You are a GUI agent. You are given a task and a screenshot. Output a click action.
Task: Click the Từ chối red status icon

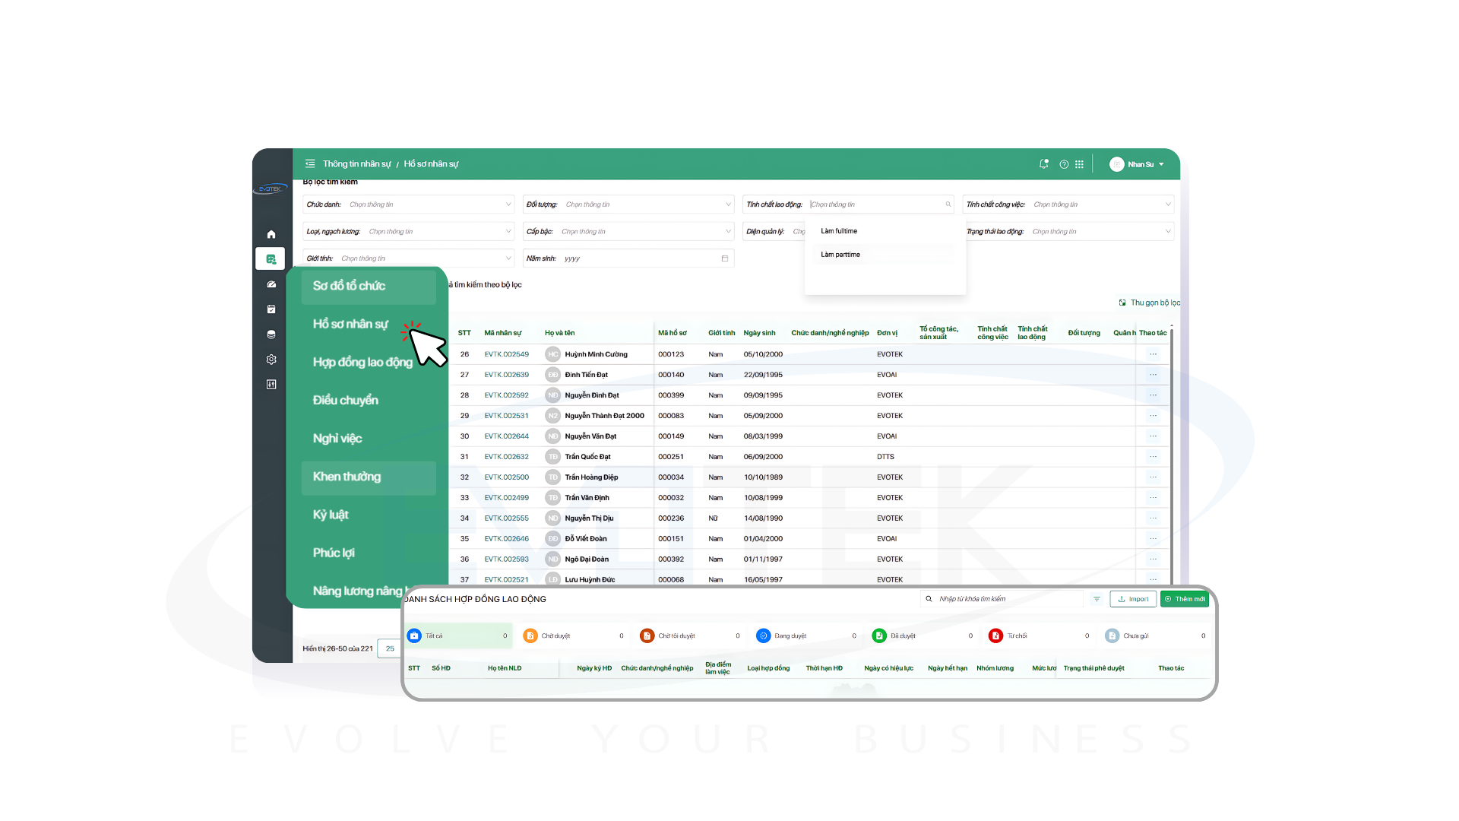pos(995,636)
